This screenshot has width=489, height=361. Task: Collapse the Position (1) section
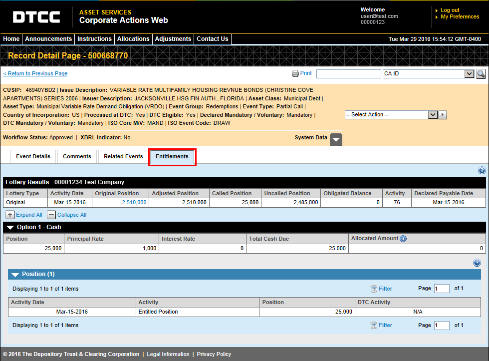[x=15, y=275]
